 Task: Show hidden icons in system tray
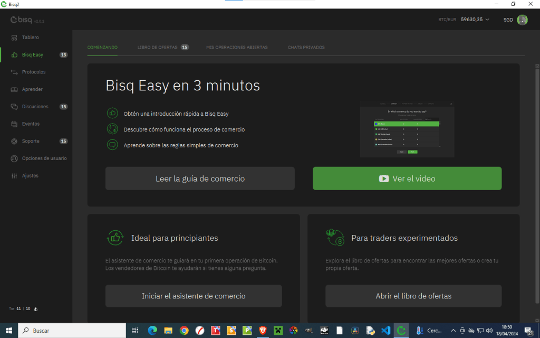454,331
